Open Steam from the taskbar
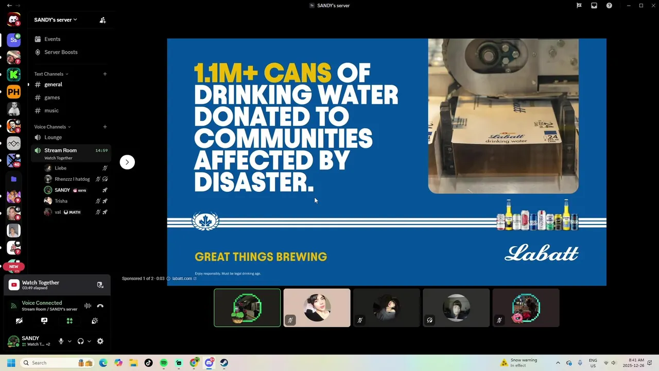This screenshot has width=659, height=371. (x=224, y=363)
